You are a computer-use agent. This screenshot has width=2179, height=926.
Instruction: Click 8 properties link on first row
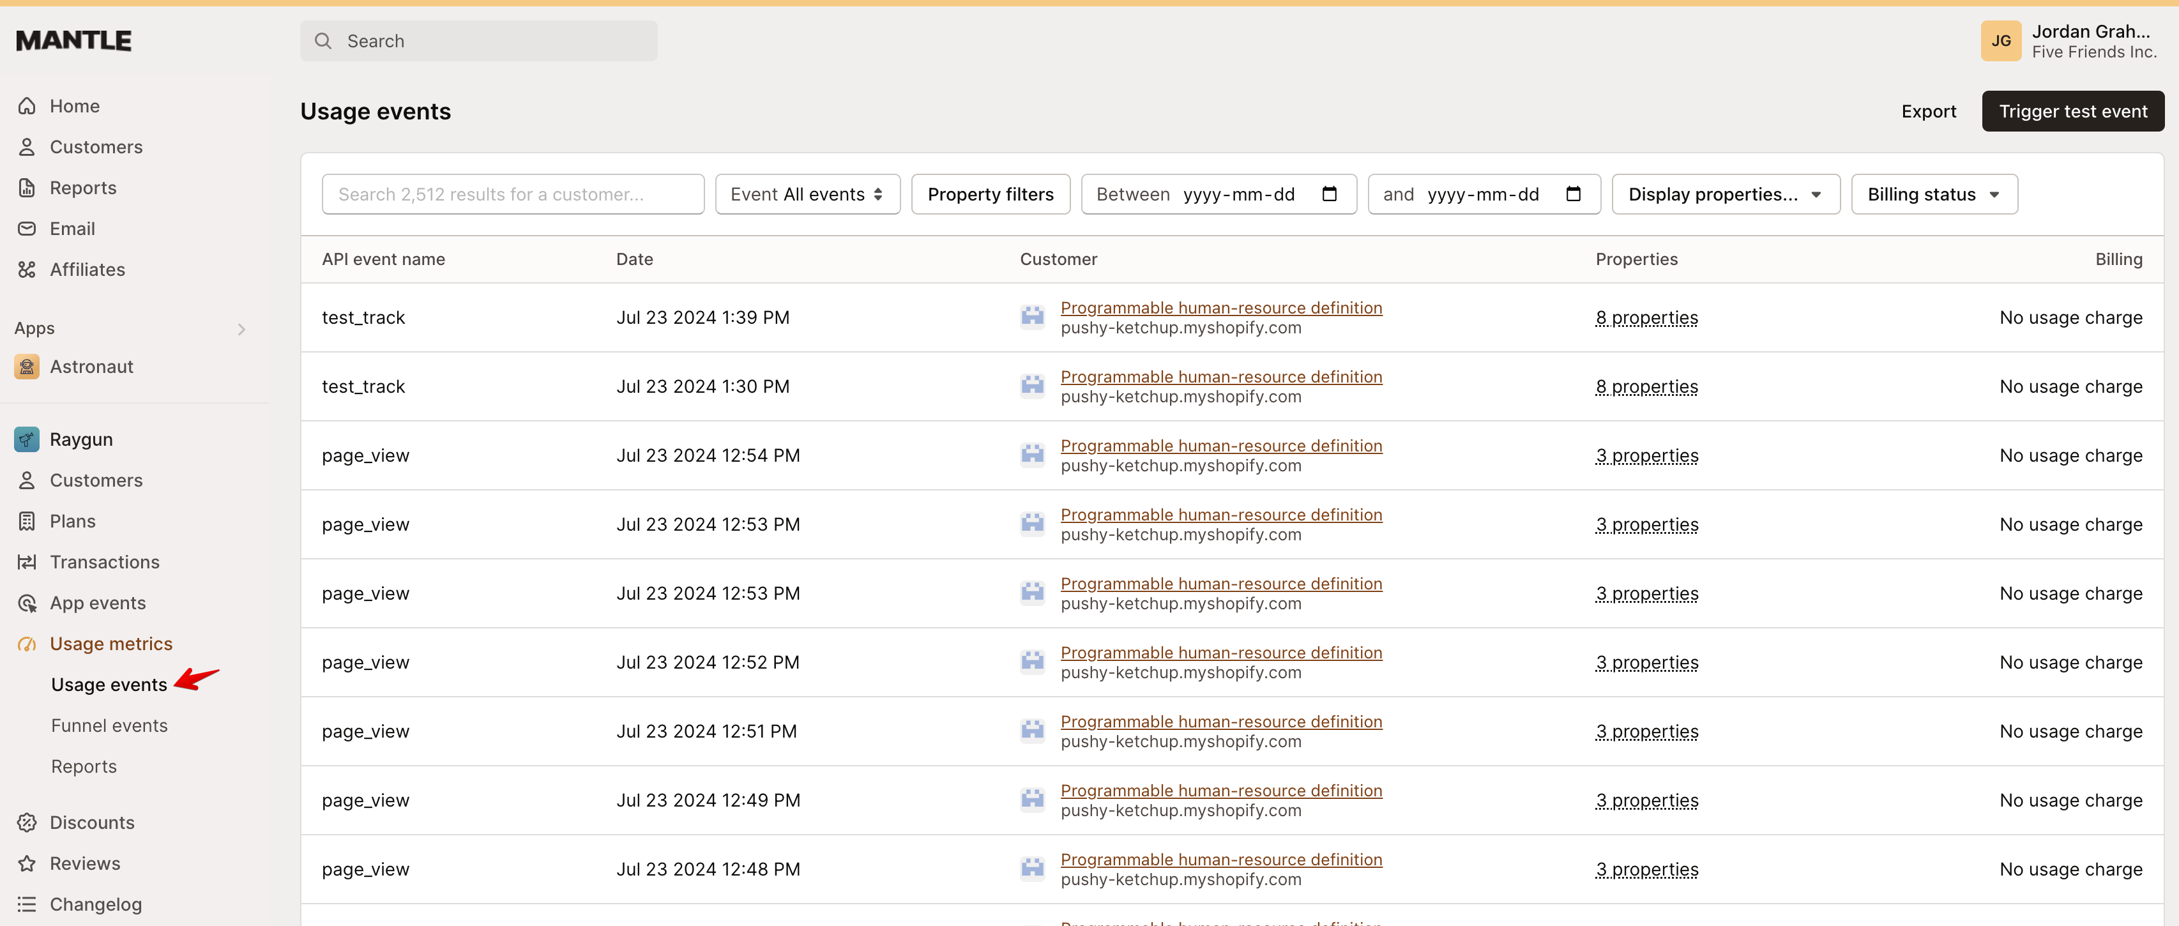[x=1645, y=317]
